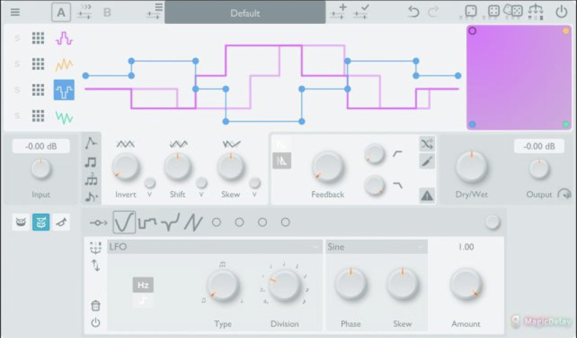Click the undo arrow
The height and width of the screenshot is (338, 577).
pyautogui.click(x=413, y=12)
